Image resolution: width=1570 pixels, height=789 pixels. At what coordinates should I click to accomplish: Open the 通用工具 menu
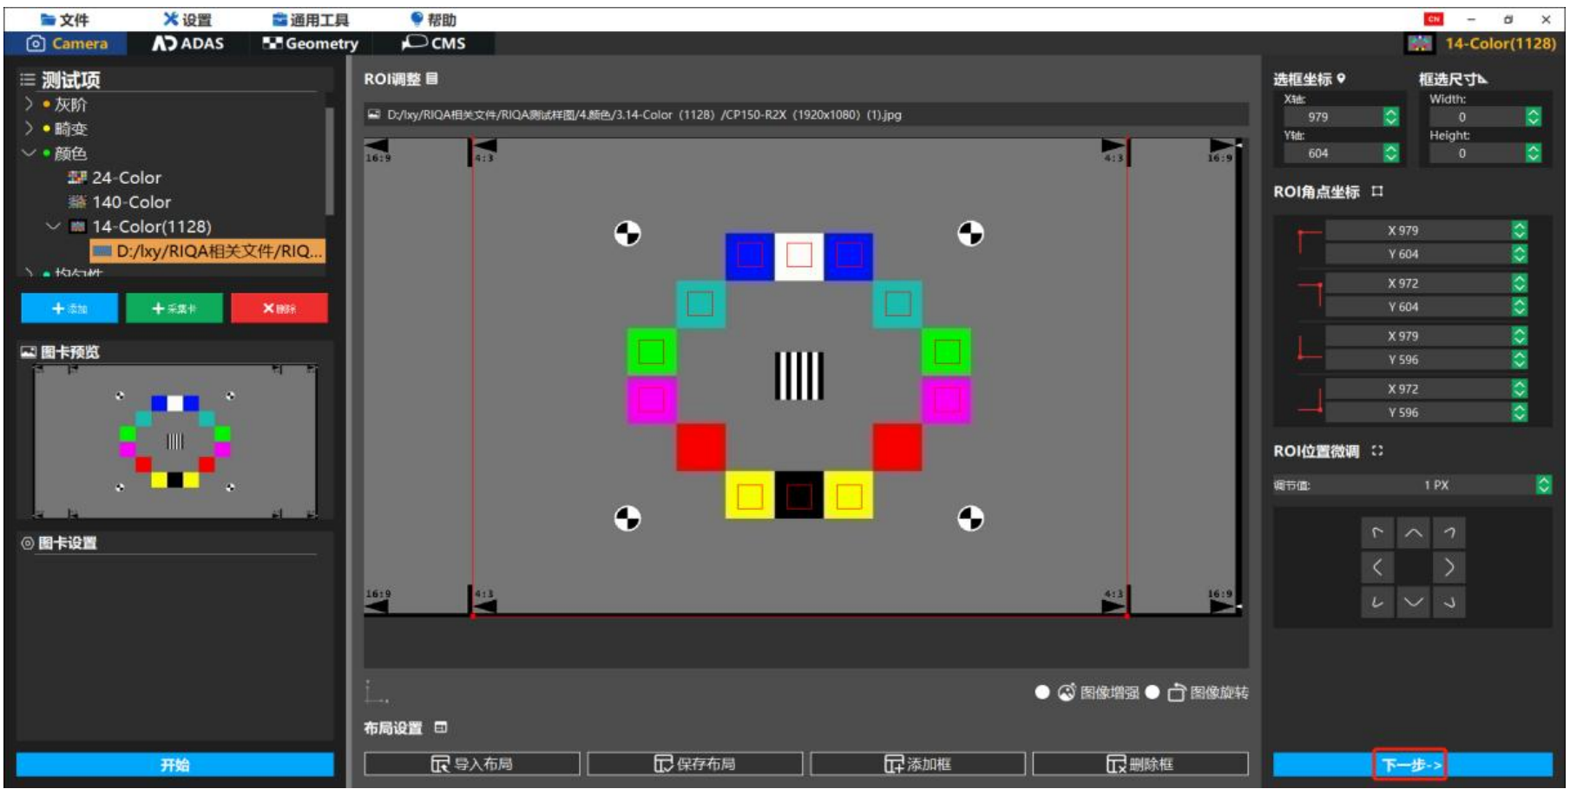[x=310, y=19]
